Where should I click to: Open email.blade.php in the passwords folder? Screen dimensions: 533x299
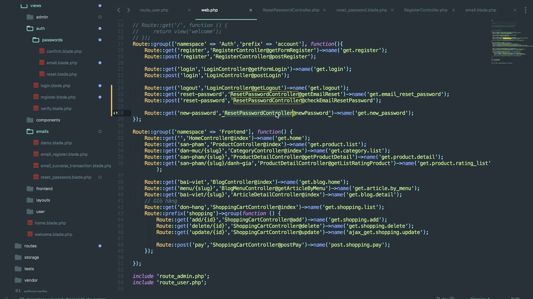point(62,63)
